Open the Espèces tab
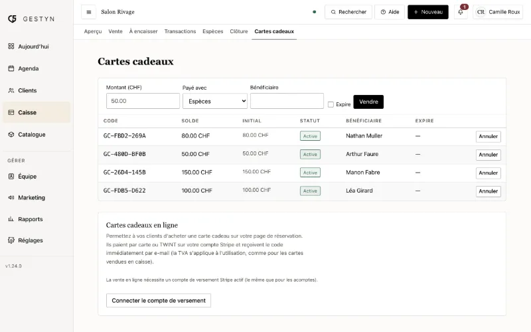This screenshot has height=332, width=531. click(212, 31)
